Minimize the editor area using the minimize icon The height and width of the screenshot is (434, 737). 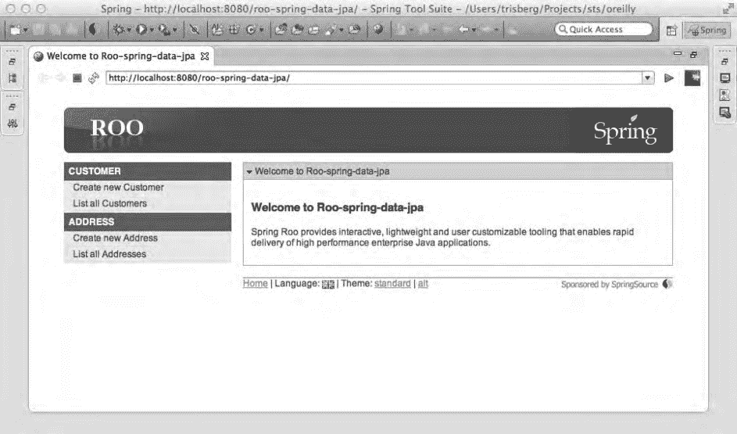pyautogui.click(x=678, y=54)
